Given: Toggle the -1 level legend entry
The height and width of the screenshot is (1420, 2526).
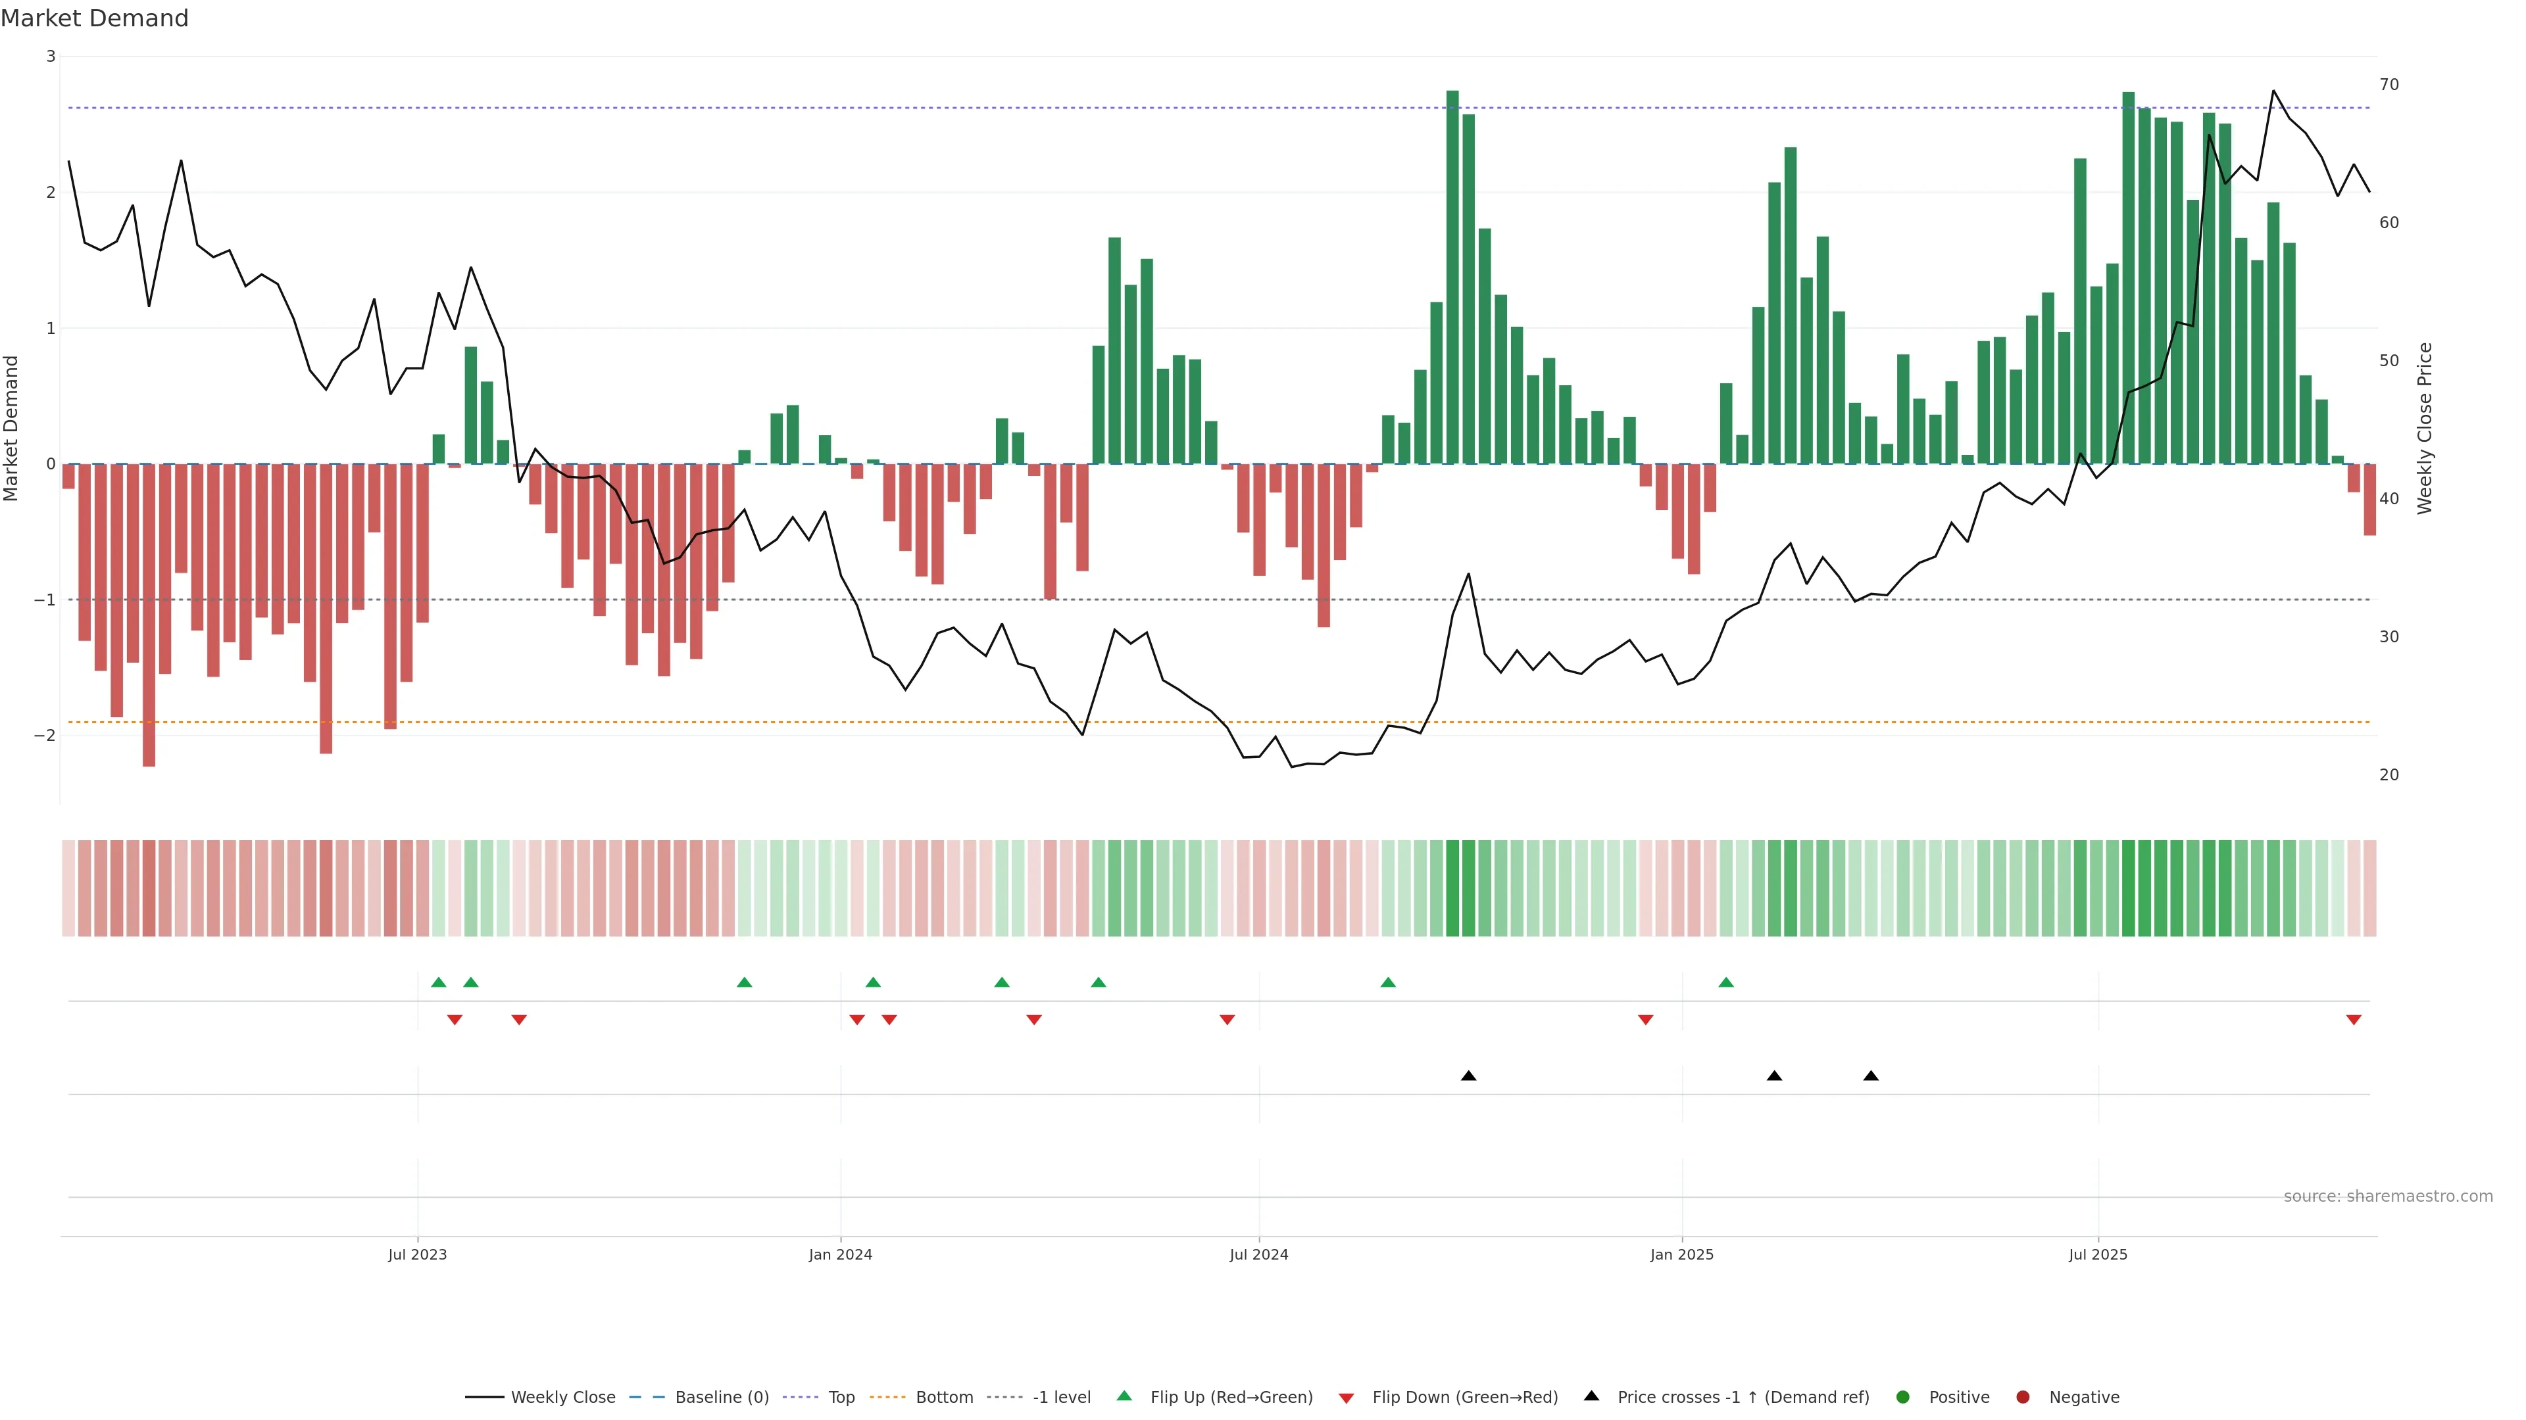Looking at the screenshot, I should 1061,1396.
